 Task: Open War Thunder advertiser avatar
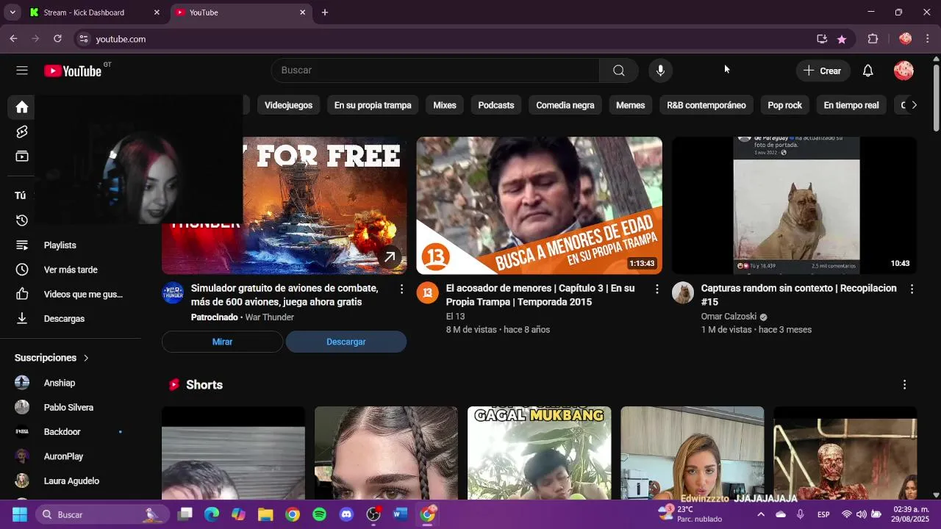(x=172, y=292)
